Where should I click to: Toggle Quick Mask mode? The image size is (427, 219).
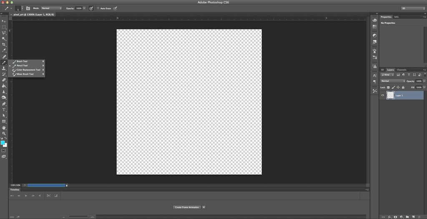[3, 151]
